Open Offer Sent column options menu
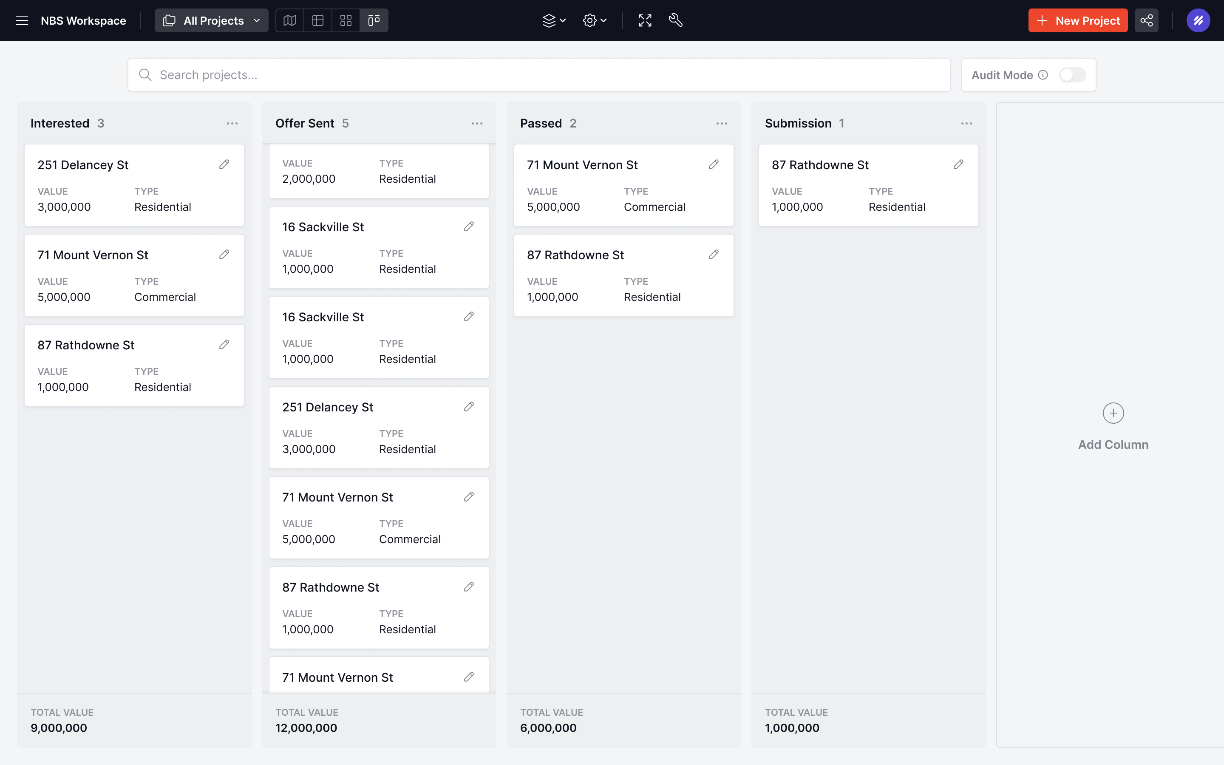Screen dimensions: 1224x765 click(477, 123)
